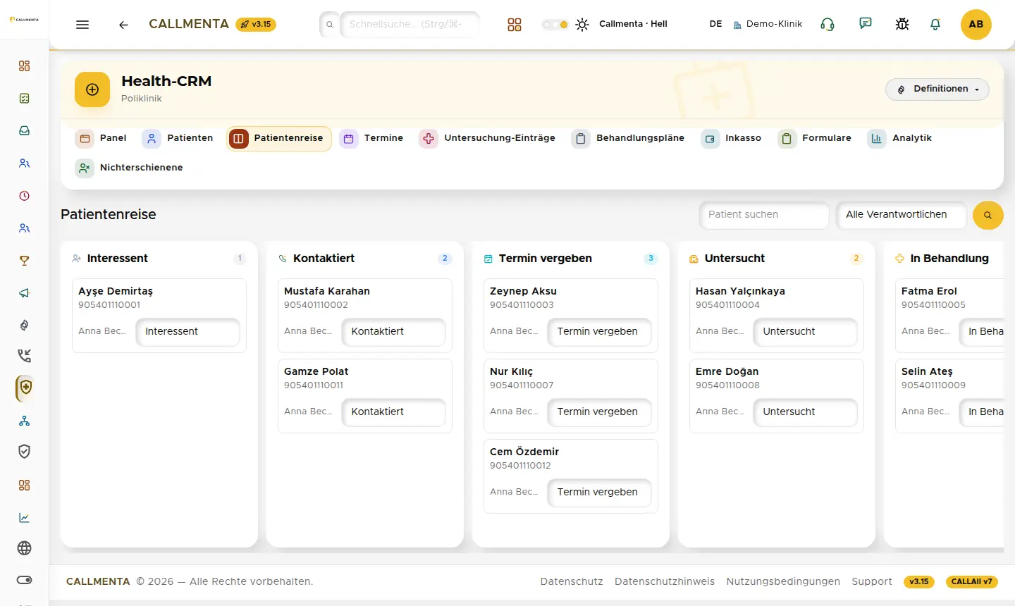Image resolution: width=1015 pixels, height=606 pixels.
Task: Open status dropdown for Zeynep Aksu
Action: pyautogui.click(x=599, y=332)
